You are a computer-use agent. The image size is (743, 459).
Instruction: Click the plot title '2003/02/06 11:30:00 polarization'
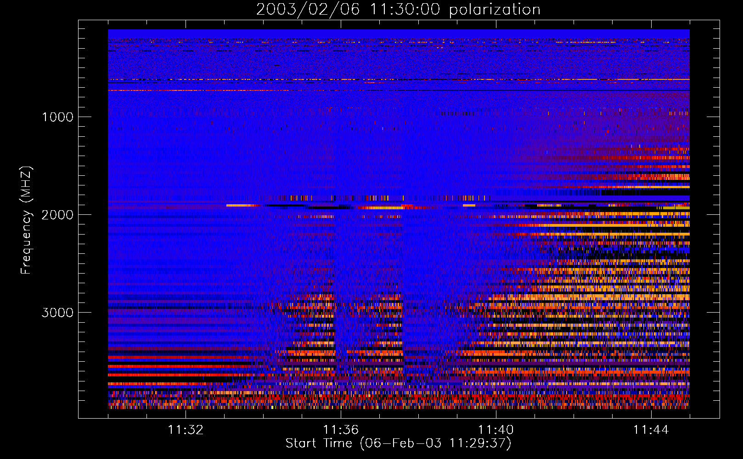pos(398,10)
